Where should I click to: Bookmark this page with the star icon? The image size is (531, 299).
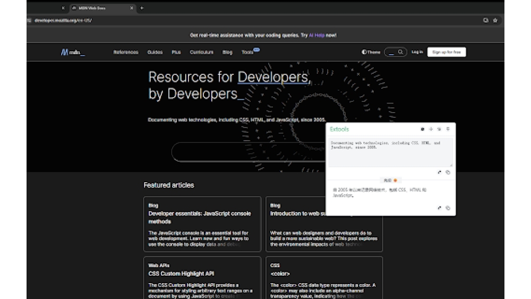[495, 20]
